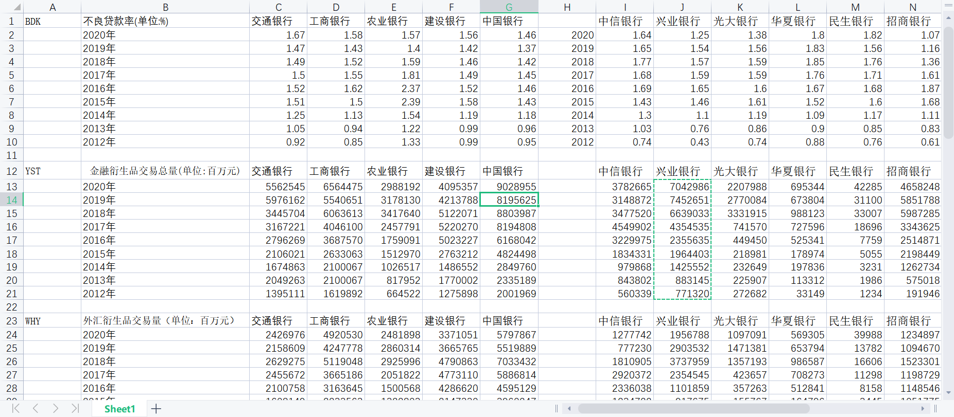Select the cell with value 2426976
This screenshot has width=954, height=417.
279,335
